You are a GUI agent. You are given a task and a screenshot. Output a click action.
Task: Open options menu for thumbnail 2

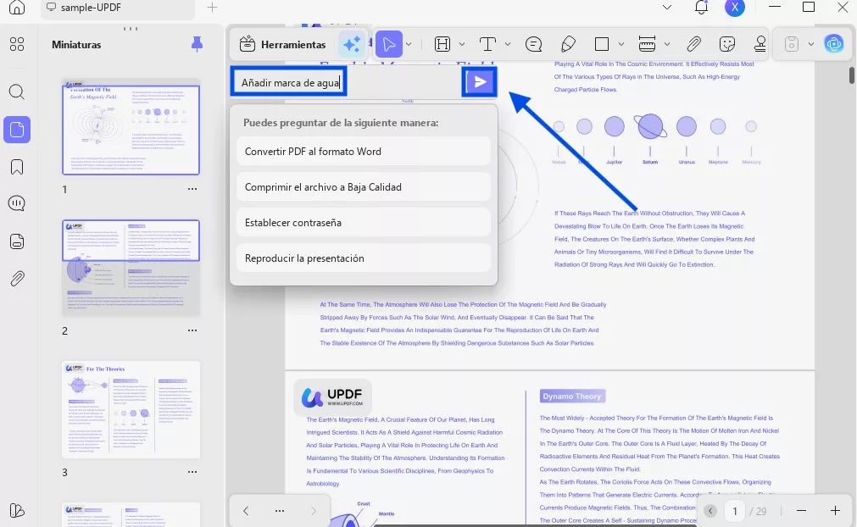tap(192, 330)
